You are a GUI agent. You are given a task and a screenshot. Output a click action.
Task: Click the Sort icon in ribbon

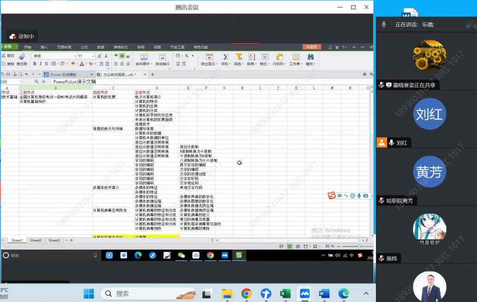tap(252, 57)
